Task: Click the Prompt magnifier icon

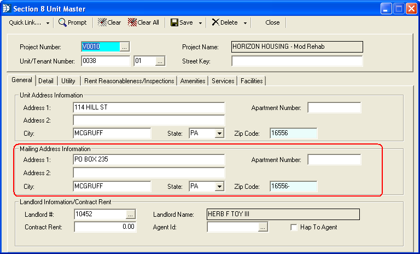Action: pos(62,22)
